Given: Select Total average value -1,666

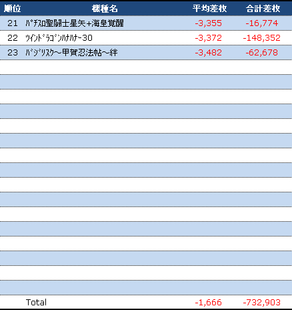Looking at the screenshot, I should [208, 303].
